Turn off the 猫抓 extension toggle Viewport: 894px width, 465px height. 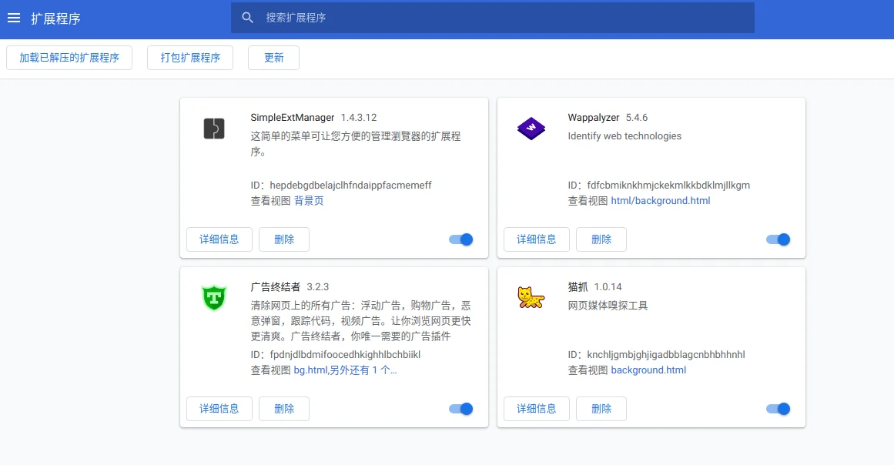tap(778, 409)
